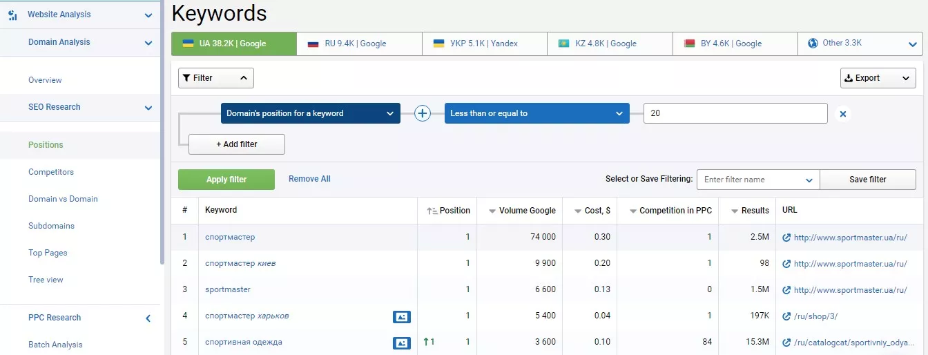
Task: Open the Less than or equal to dropdown
Action: [537, 113]
